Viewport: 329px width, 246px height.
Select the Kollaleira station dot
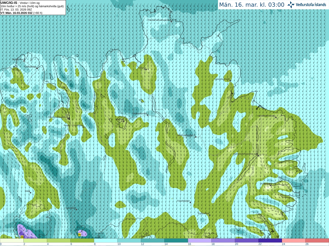[x=270, y=185]
